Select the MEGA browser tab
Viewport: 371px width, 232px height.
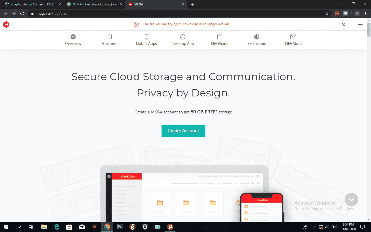pos(156,4)
